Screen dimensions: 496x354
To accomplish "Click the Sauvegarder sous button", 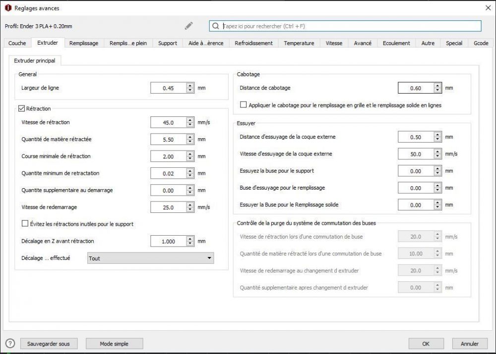I will (x=49, y=344).
